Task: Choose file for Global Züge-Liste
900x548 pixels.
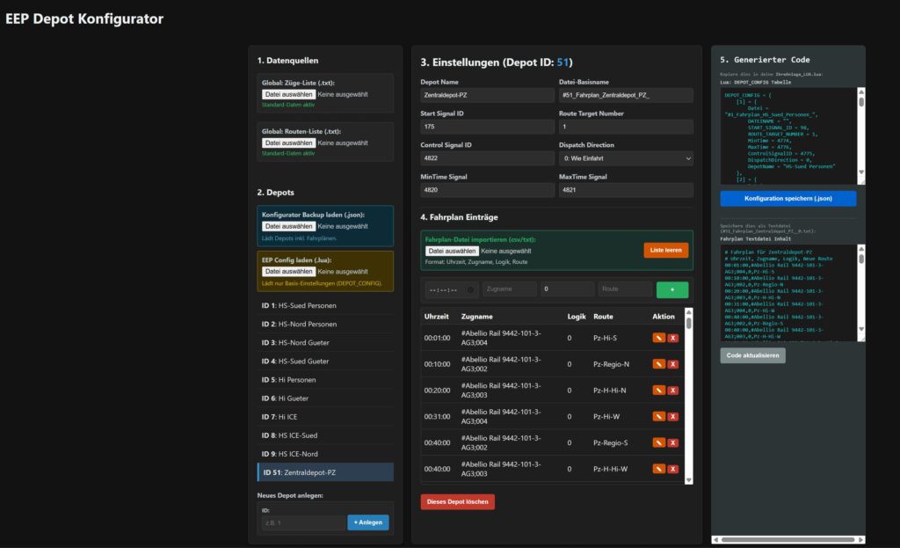Action: 288,94
